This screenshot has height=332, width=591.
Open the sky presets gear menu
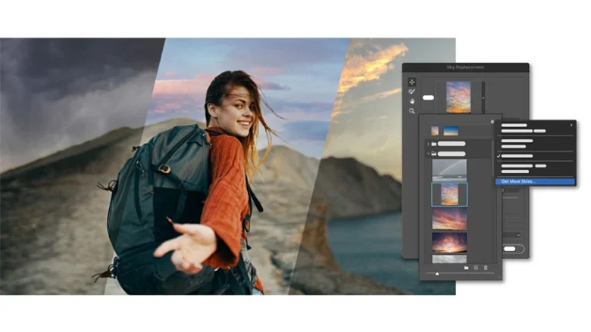pos(492,122)
